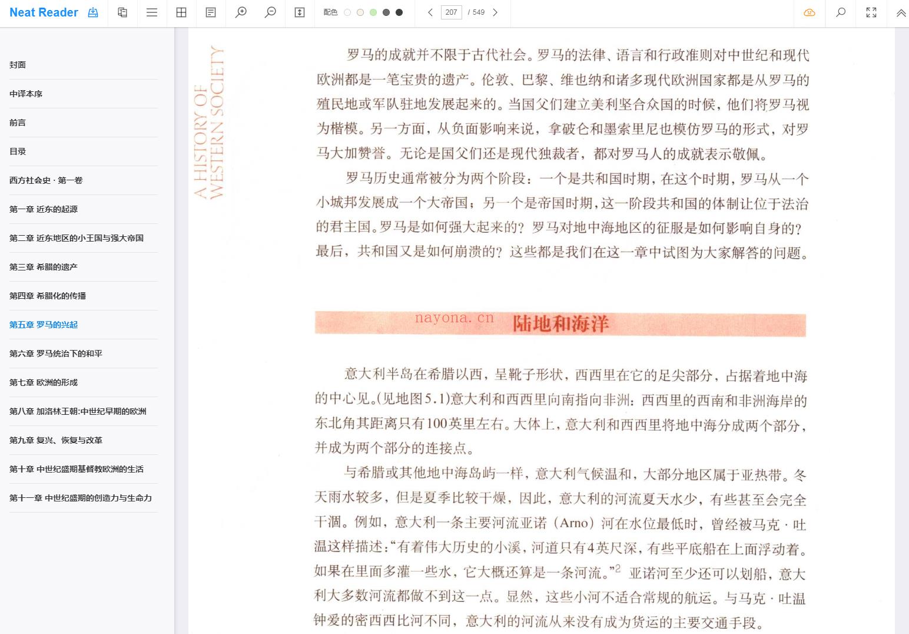Select the black color theme swatch
The width and height of the screenshot is (909, 634).
pyautogui.click(x=399, y=12)
